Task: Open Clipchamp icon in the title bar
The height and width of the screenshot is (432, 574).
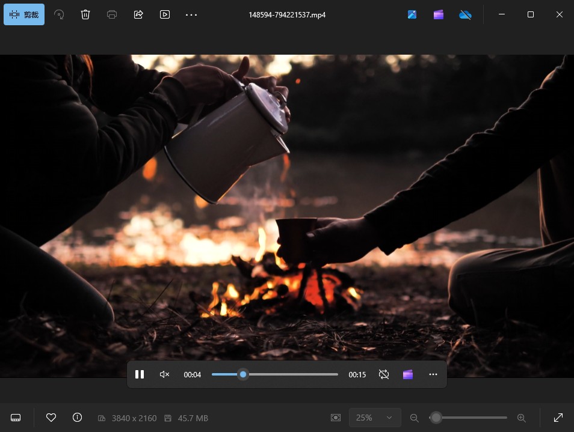Action: (x=439, y=14)
